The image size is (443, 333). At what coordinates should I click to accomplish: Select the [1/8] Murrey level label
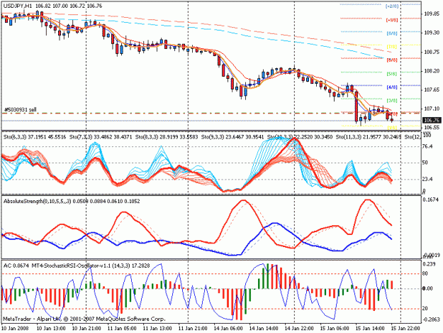tap(392, 128)
